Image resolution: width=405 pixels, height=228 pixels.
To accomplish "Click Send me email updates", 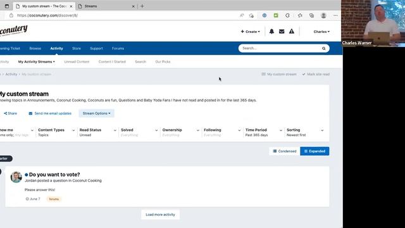I will click(x=50, y=113).
